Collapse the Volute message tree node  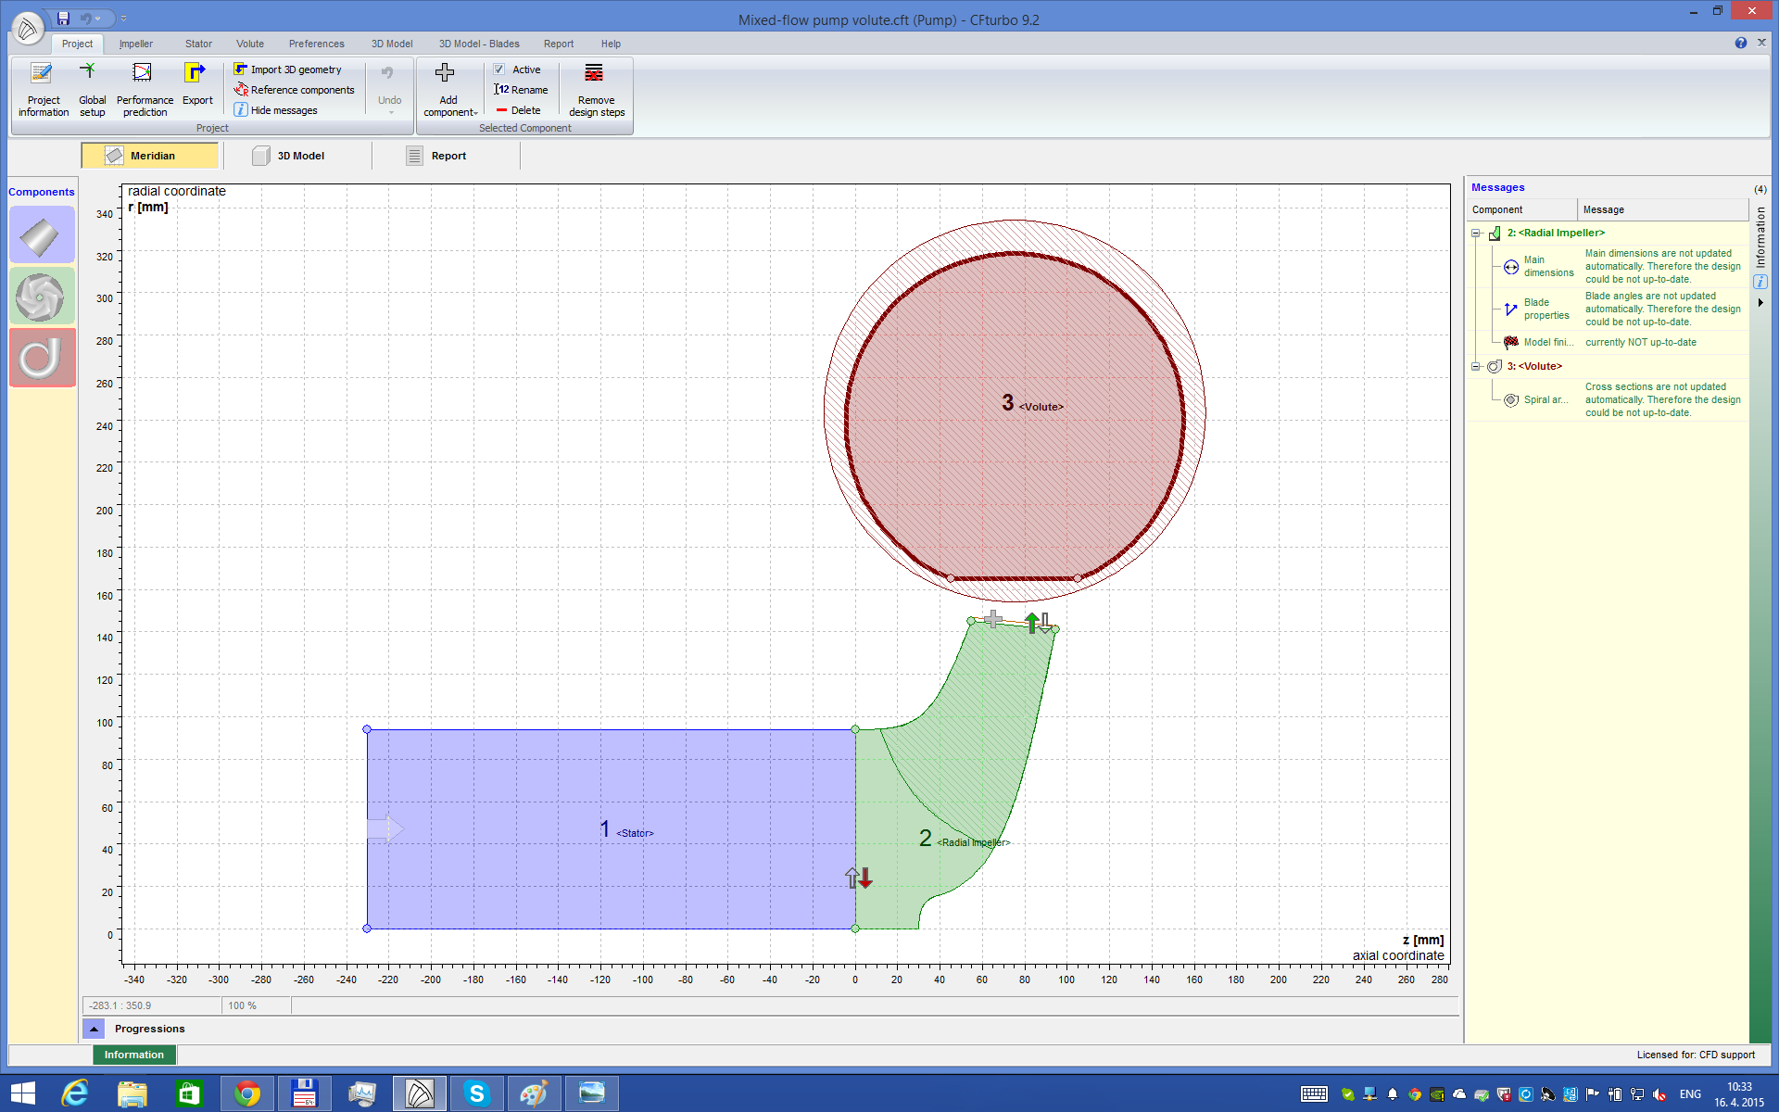pos(1475,367)
